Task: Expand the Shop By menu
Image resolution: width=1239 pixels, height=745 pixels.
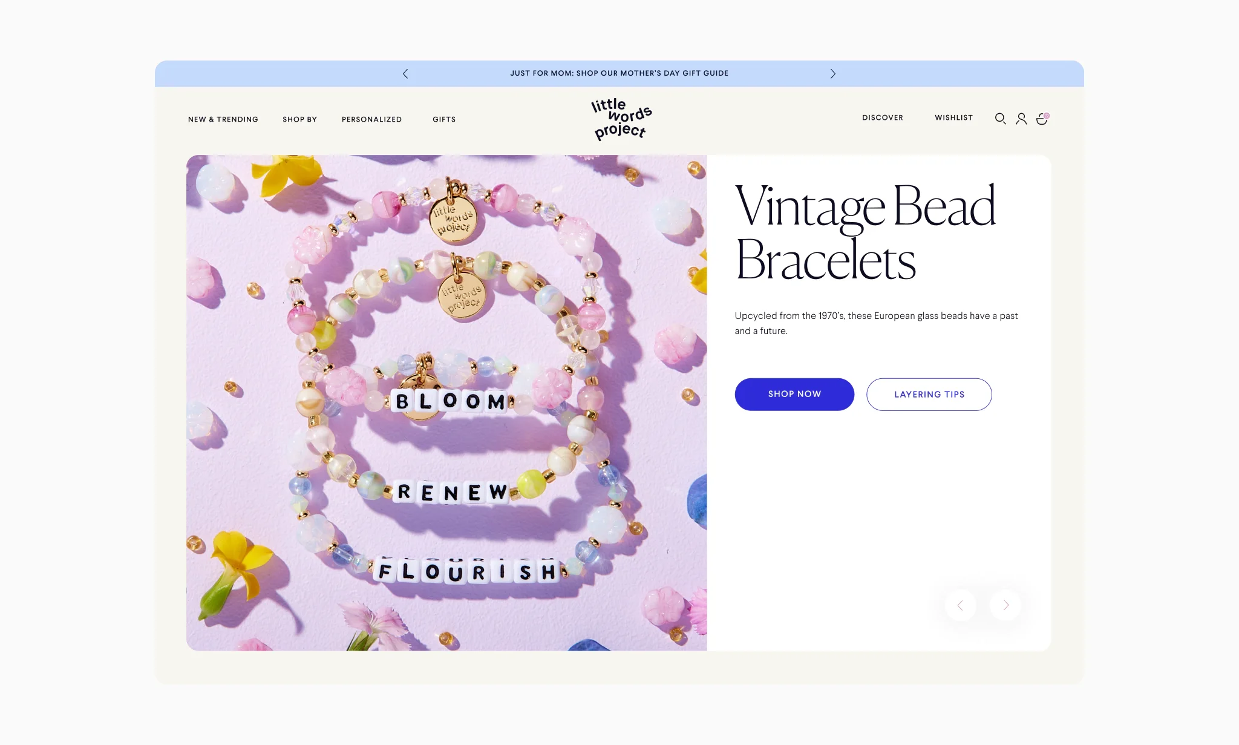Action: tap(299, 119)
